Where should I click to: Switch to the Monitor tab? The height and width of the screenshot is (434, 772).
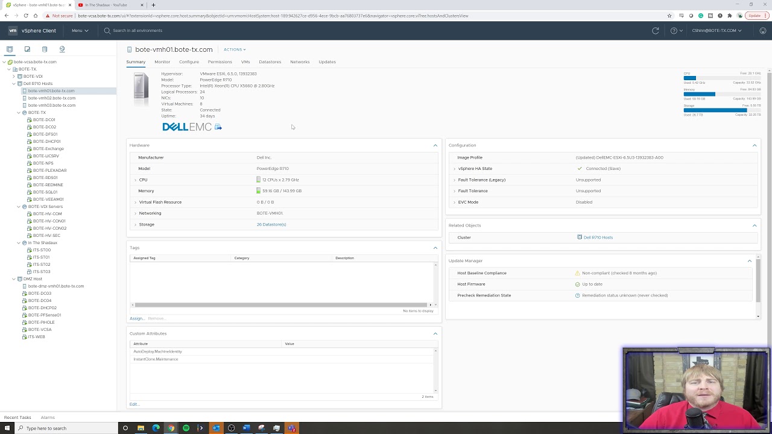coord(162,62)
